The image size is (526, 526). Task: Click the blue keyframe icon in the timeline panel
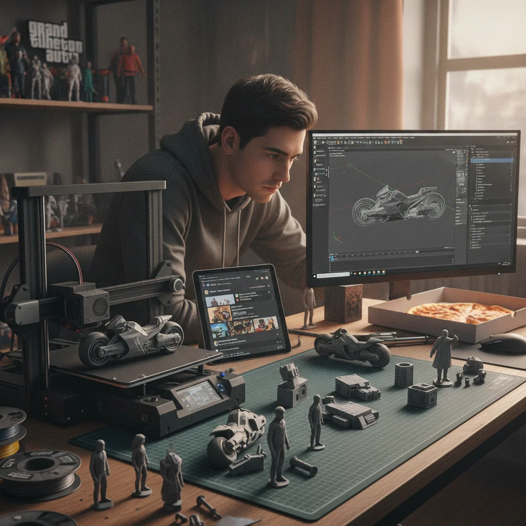tap(332, 258)
